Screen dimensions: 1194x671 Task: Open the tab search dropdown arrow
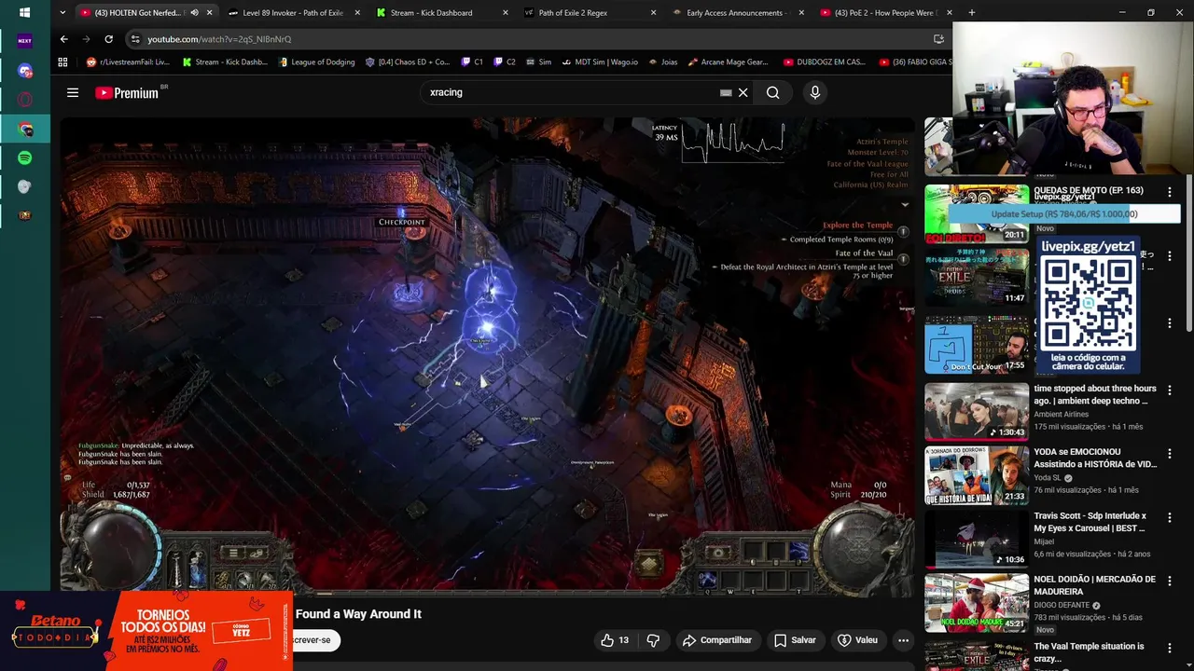point(62,13)
